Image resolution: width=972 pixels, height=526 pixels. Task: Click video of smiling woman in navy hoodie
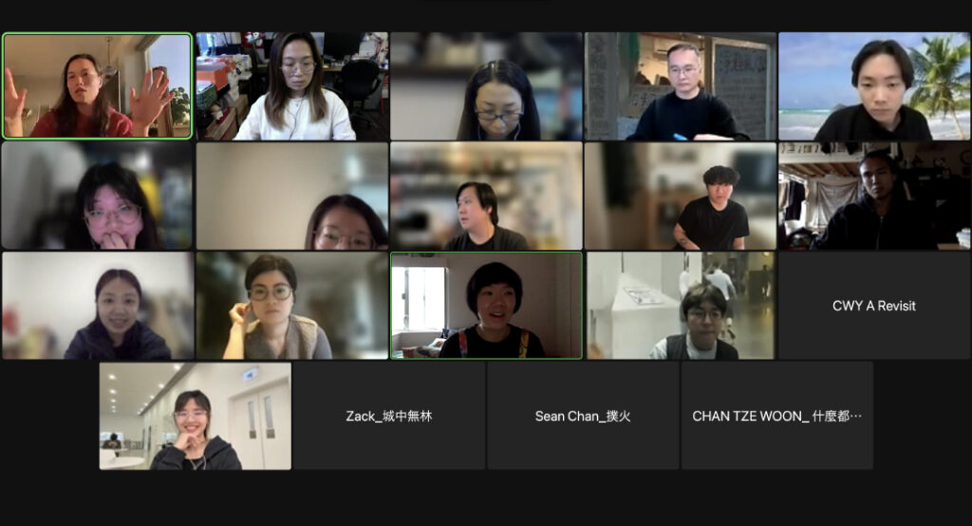(x=98, y=305)
